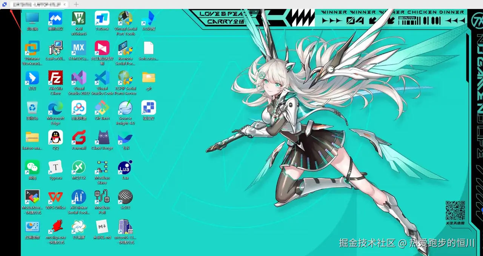
Task: Launch STM32CubeMX
Action: (x=78, y=48)
